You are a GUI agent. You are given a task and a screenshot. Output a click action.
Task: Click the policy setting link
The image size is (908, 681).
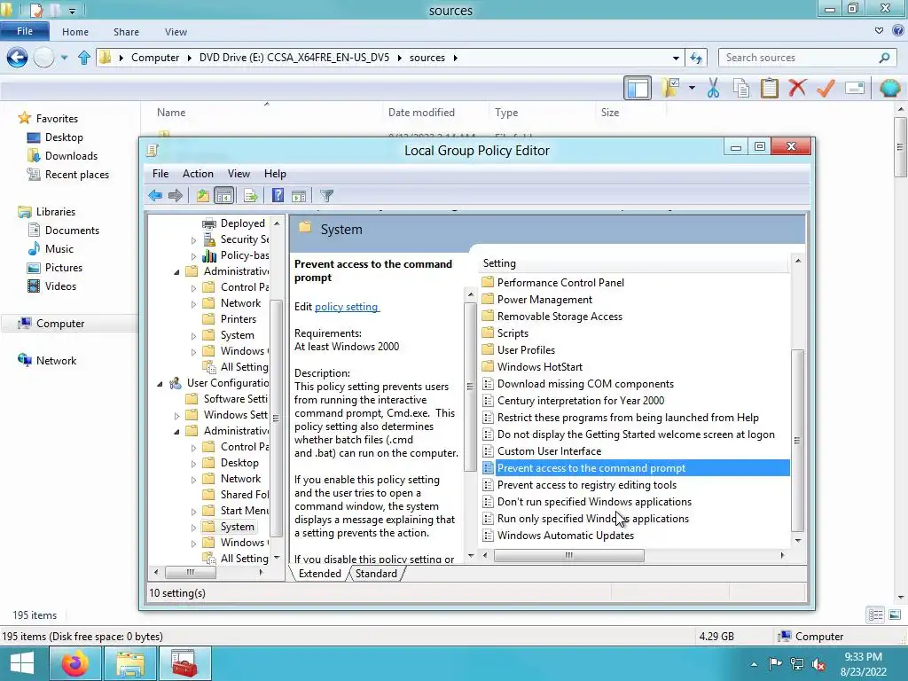(347, 307)
